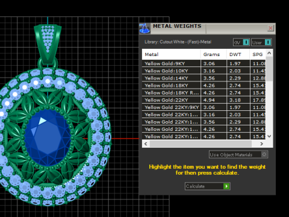Select the pendant bail at top

pyautogui.click(x=48, y=45)
